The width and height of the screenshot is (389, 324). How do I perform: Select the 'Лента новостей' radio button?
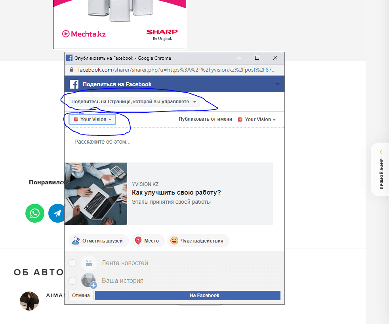(x=72, y=263)
